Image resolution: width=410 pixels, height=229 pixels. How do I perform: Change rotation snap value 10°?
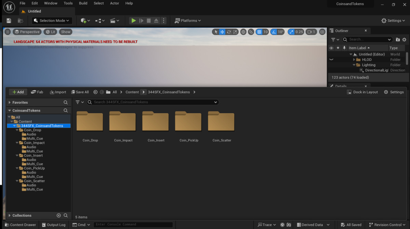(x=281, y=32)
